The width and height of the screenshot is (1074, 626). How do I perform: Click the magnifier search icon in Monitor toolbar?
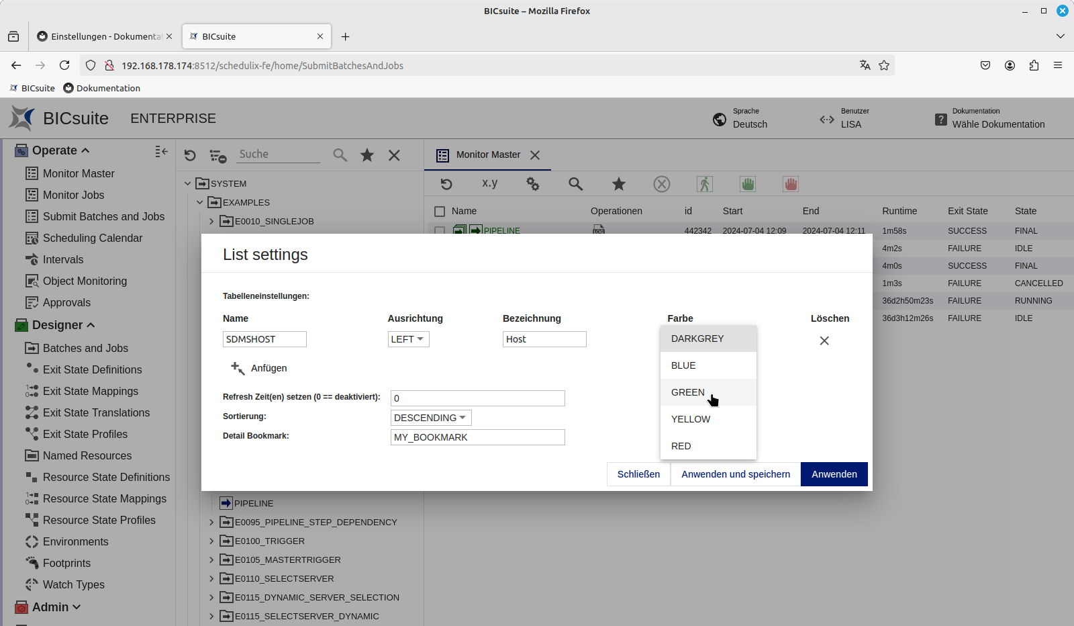pos(575,184)
